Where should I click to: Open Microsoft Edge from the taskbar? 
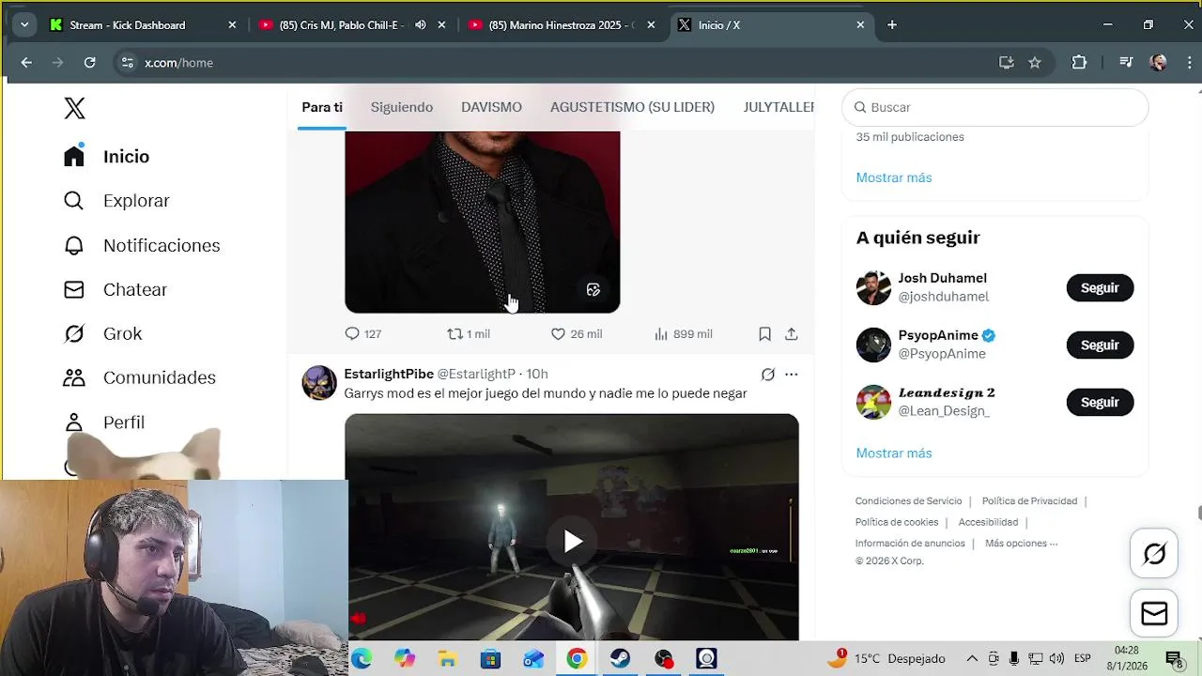point(362,659)
